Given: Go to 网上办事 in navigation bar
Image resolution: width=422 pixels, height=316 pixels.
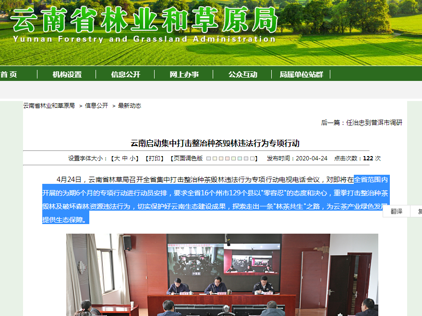Looking at the screenshot, I should [x=184, y=74].
